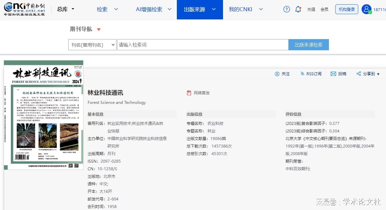Click the 网络首发 link
Screen dimensions: 386x210
[202, 93]
